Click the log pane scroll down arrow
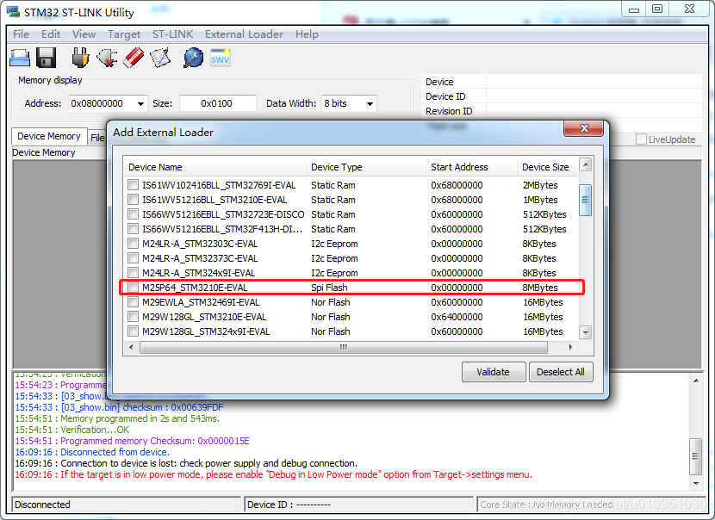Viewport: 715px width, 520px height. coord(696,483)
